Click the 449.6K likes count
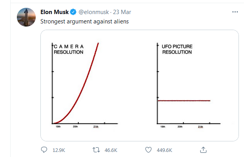Viewport: 244px width, 157px height. [164, 150]
